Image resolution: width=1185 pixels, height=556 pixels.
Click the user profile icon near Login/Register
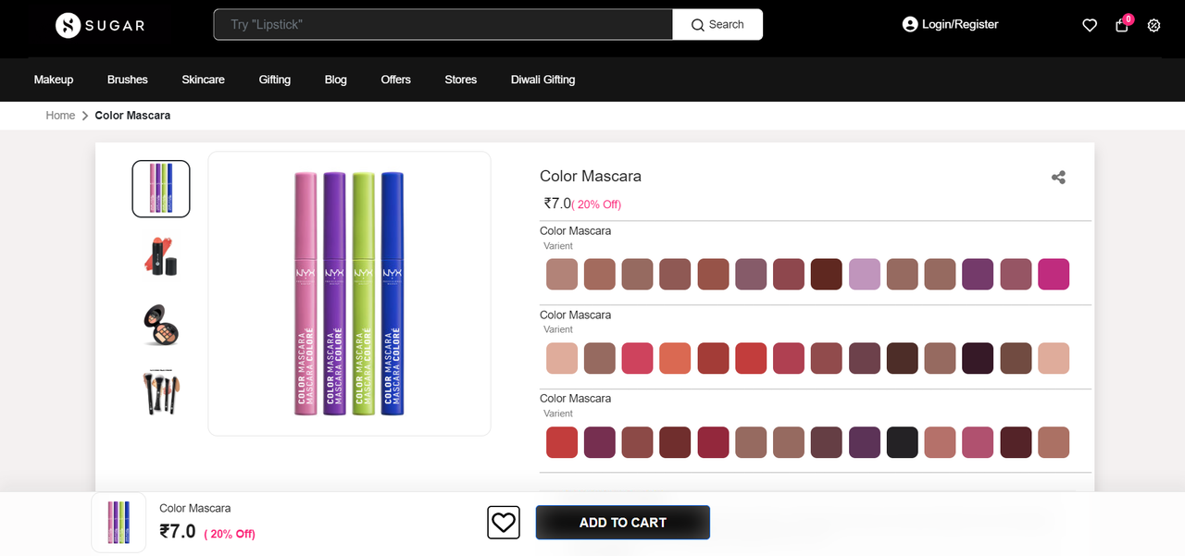[910, 24]
